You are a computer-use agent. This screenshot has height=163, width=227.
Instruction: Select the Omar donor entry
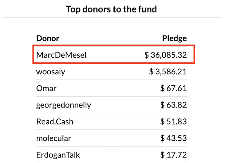point(46,88)
